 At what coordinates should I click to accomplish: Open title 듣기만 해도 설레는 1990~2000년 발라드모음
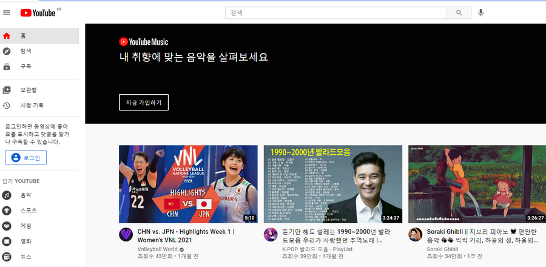tap(336, 236)
